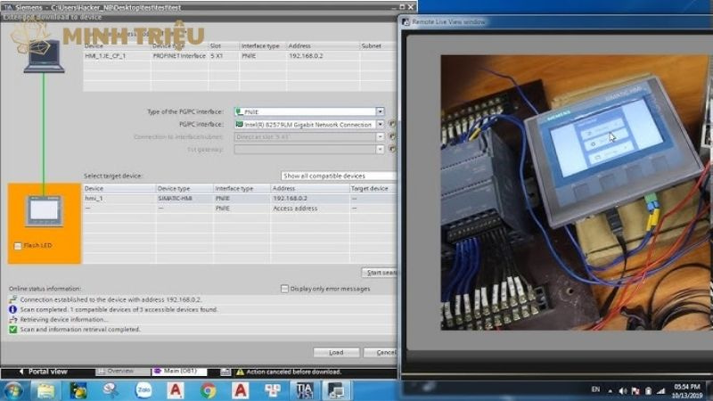The height and width of the screenshot is (401, 713).
Task: Switch to TIA Portal taskbar icon
Action: coord(305,389)
